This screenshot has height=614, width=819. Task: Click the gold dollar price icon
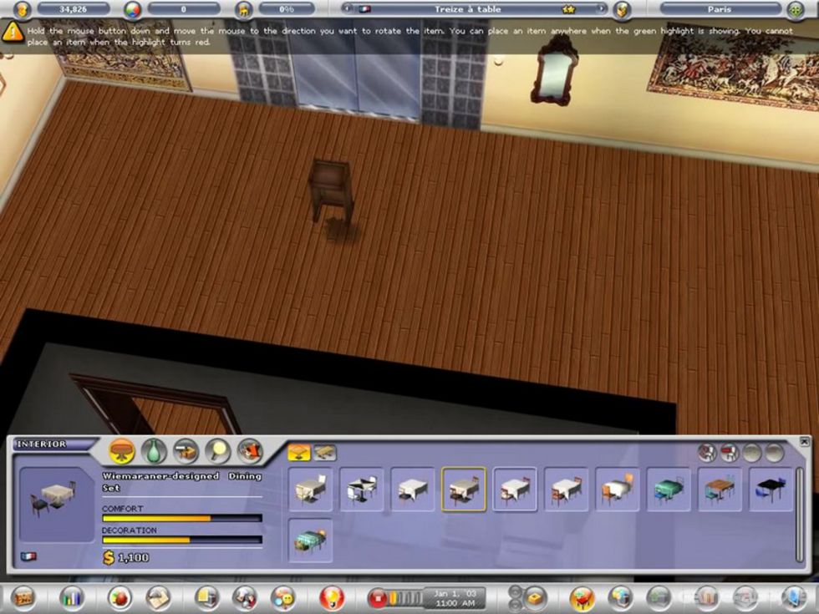tap(109, 558)
